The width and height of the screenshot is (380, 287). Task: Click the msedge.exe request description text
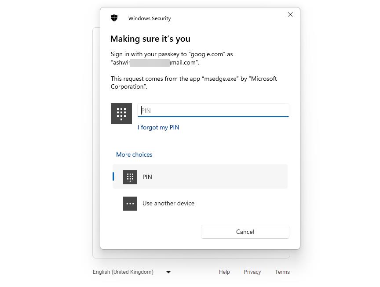194,83
